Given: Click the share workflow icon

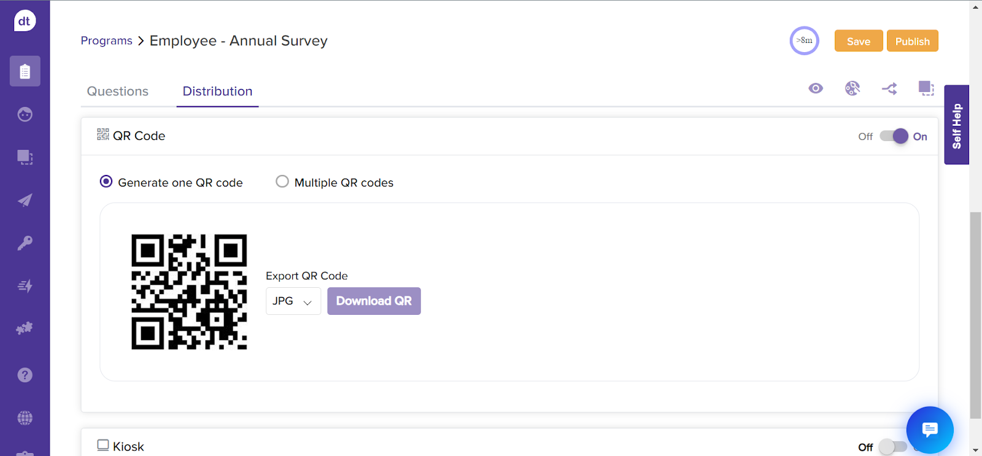Looking at the screenshot, I should pyautogui.click(x=889, y=89).
